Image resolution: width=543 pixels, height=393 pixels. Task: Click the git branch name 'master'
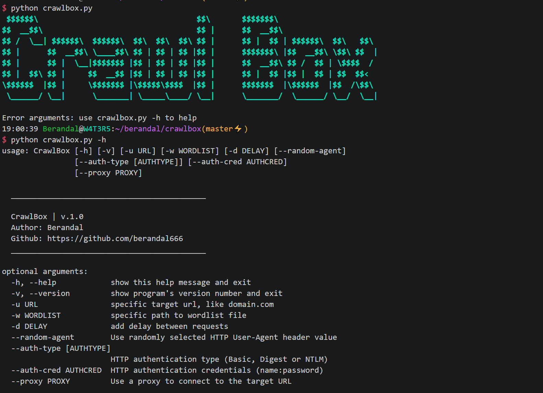(x=219, y=129)
